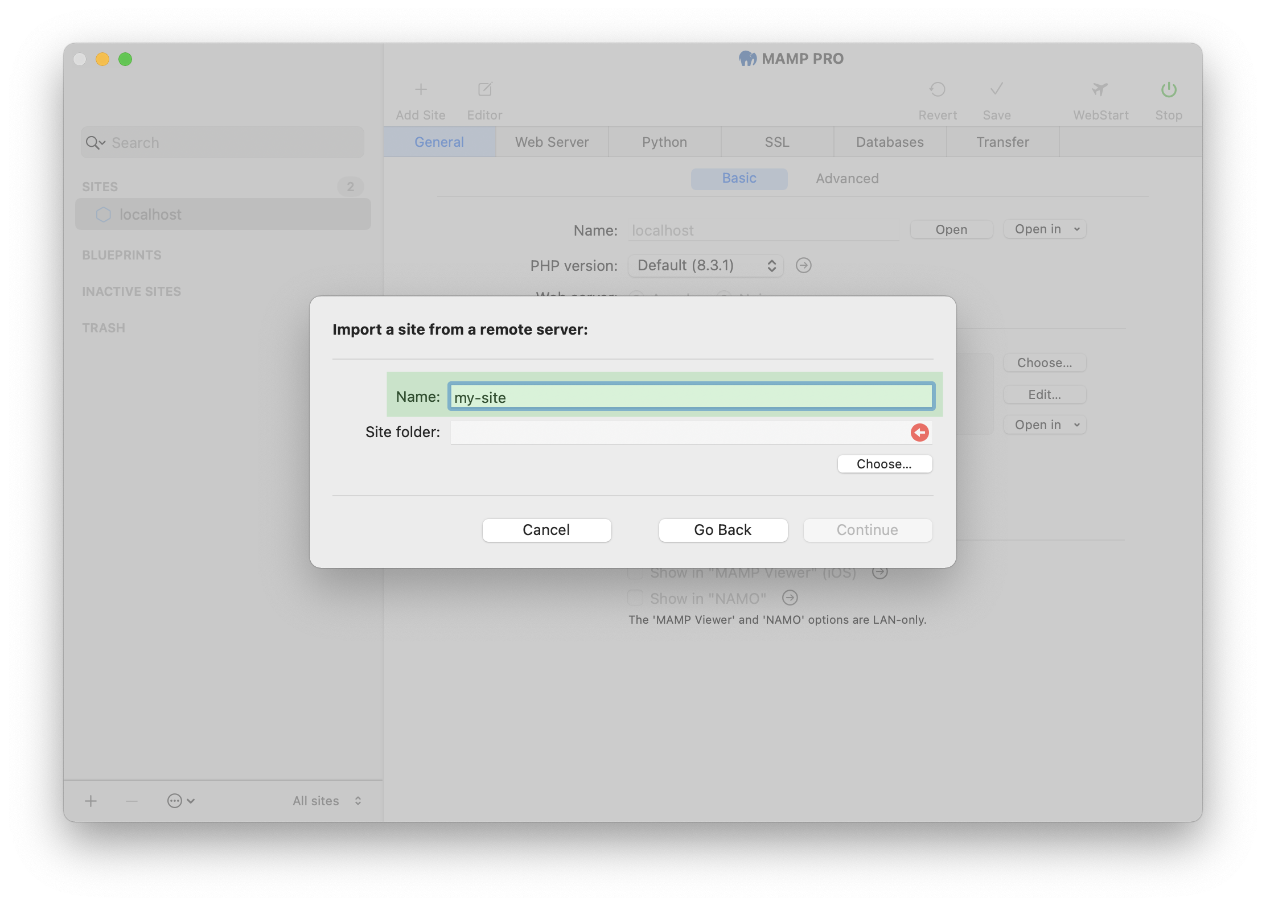Click the sidebar Search field
Image resolution: width=1266 pixels, height=906 pixels.
point(223,143)
